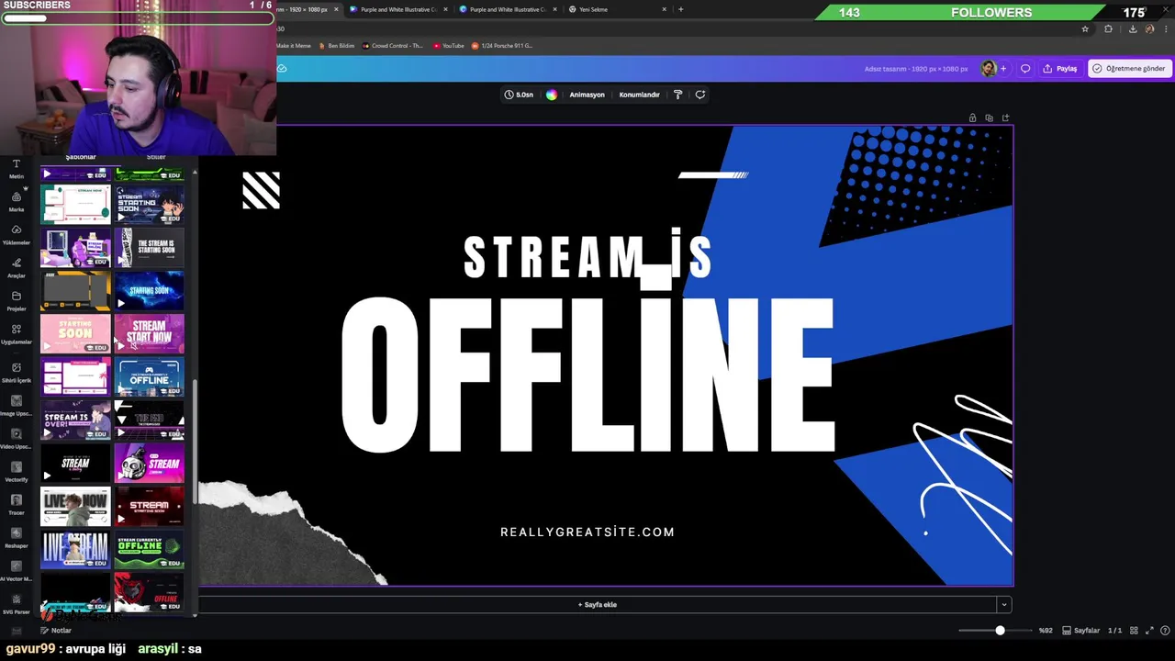1175x661 pixels.
Task: Launch the Reshaper app
Action: pyautogui.click(x=17, y=538)
